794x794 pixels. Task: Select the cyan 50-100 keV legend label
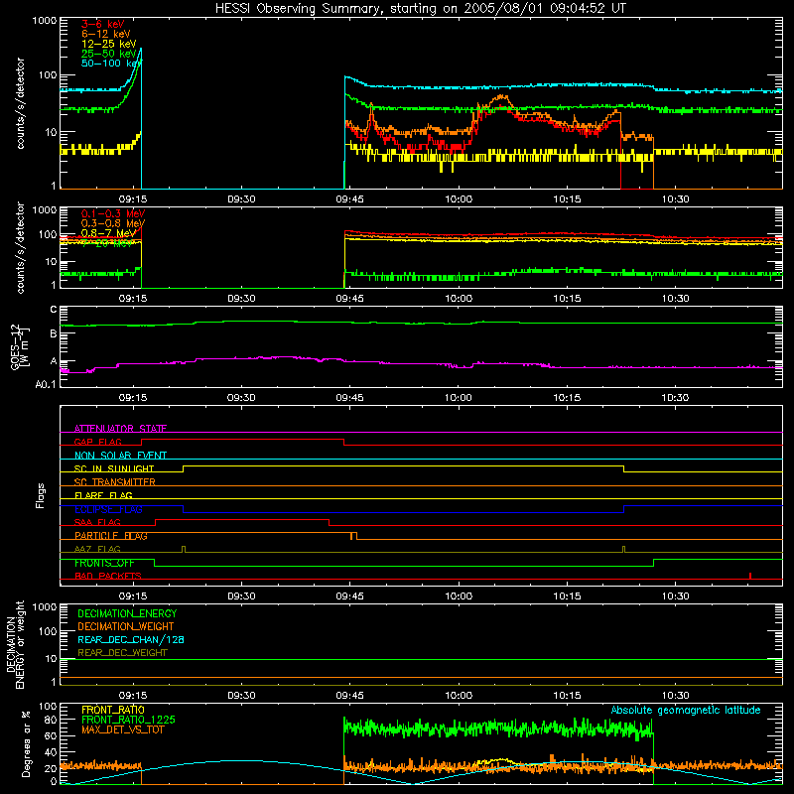click(x=111, y=64)
